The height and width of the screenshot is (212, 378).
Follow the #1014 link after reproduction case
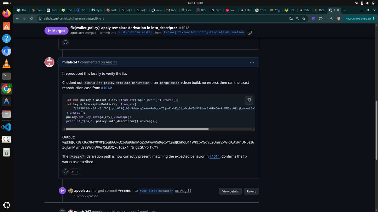coord(106,88)
